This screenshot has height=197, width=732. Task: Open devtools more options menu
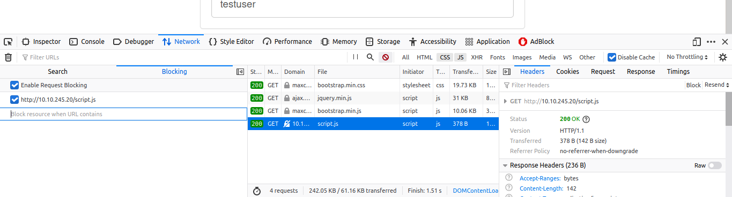click(711, 42)
